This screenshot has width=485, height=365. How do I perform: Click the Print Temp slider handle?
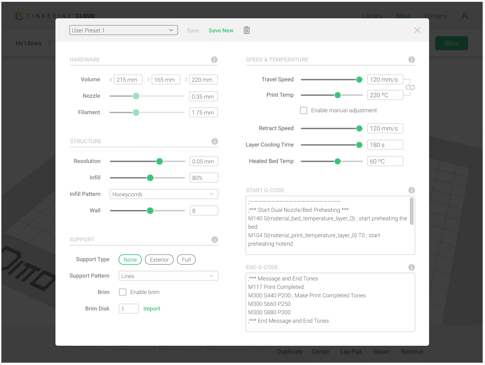point(337,95)
